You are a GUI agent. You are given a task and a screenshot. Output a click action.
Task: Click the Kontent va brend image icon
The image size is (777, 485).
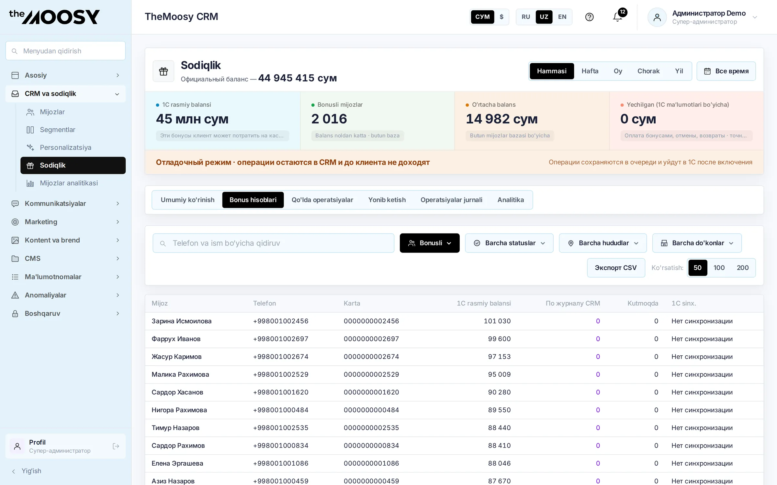tap(15, 240)
